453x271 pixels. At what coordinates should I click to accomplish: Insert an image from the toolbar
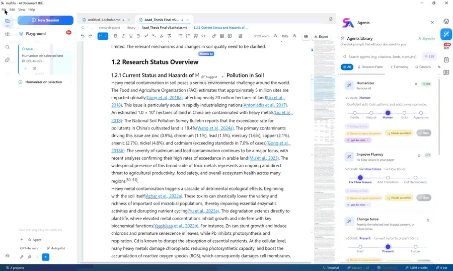[x=230, y=36]
